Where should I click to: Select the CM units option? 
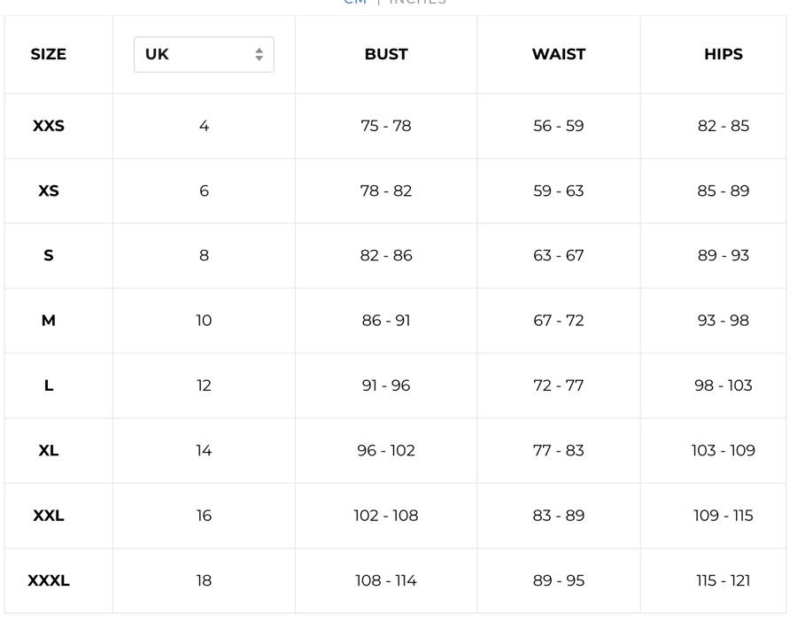point(355,2)
